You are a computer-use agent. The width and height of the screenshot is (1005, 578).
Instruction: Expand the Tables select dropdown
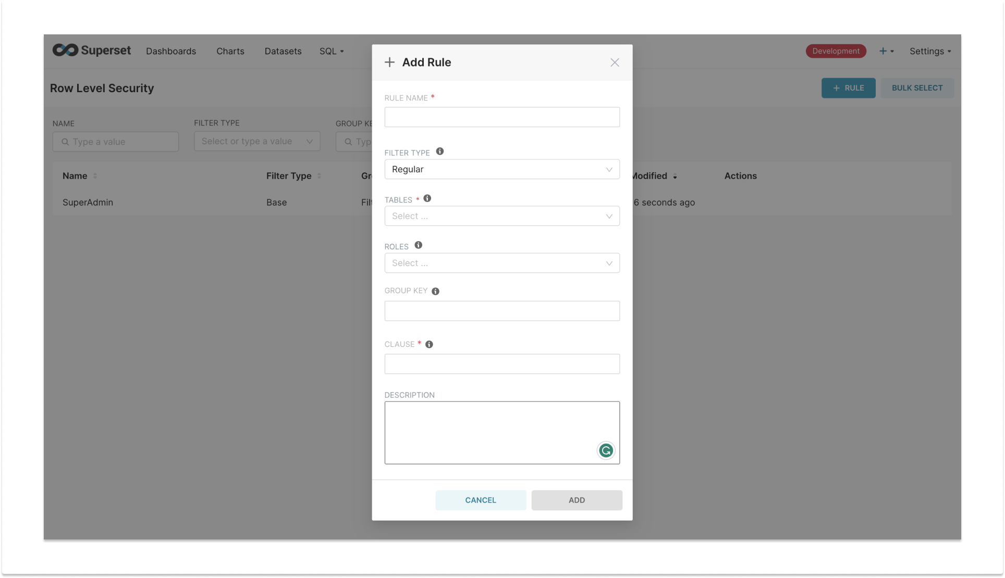[x=501, y=216]
